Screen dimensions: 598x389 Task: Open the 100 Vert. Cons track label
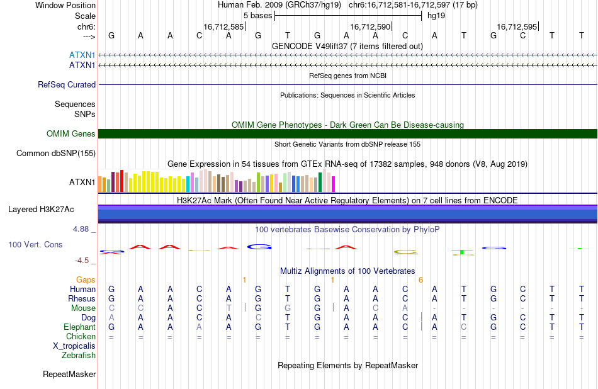coord(35,244)
